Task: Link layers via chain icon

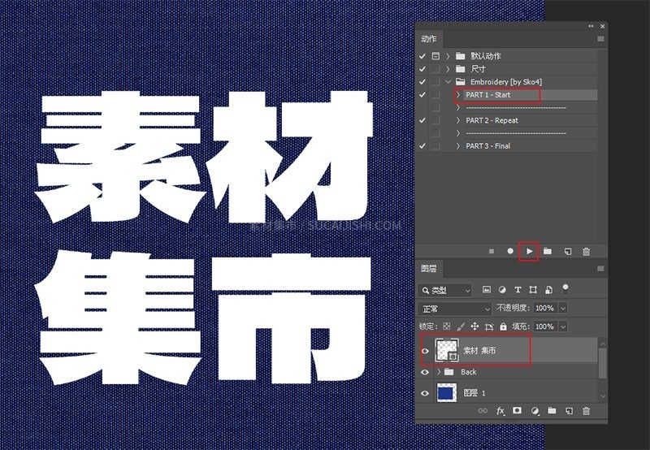Action: coord(483,411)
